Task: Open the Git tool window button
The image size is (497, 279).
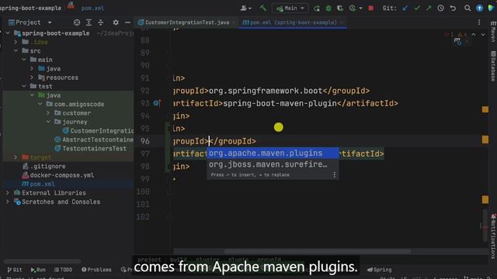Action: point(15,270)
